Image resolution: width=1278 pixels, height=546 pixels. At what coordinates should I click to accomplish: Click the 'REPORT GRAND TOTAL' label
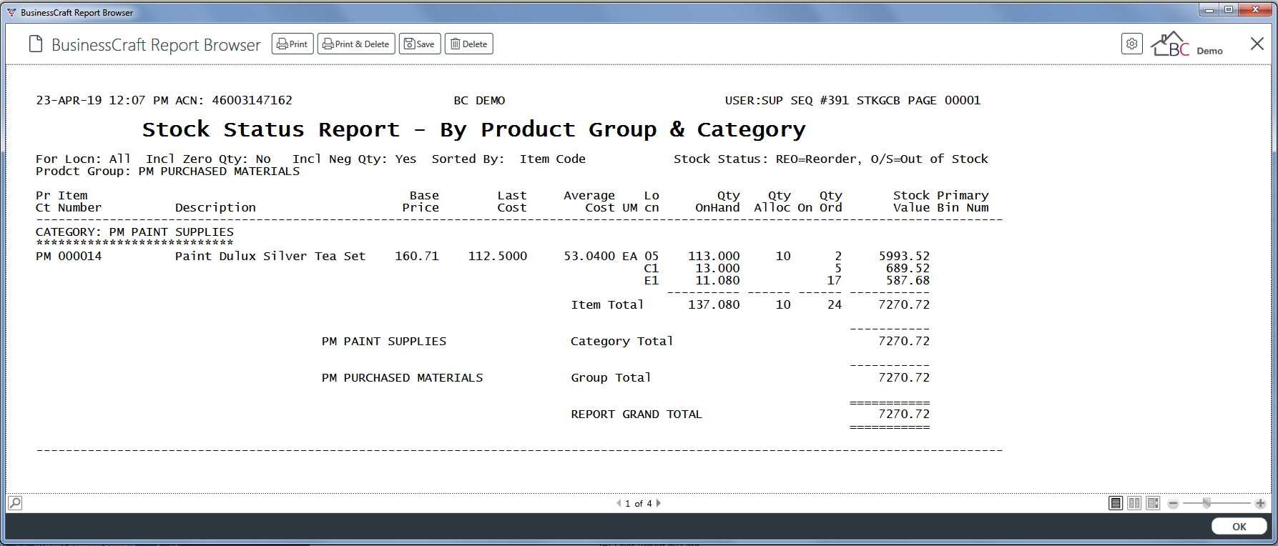636,414
